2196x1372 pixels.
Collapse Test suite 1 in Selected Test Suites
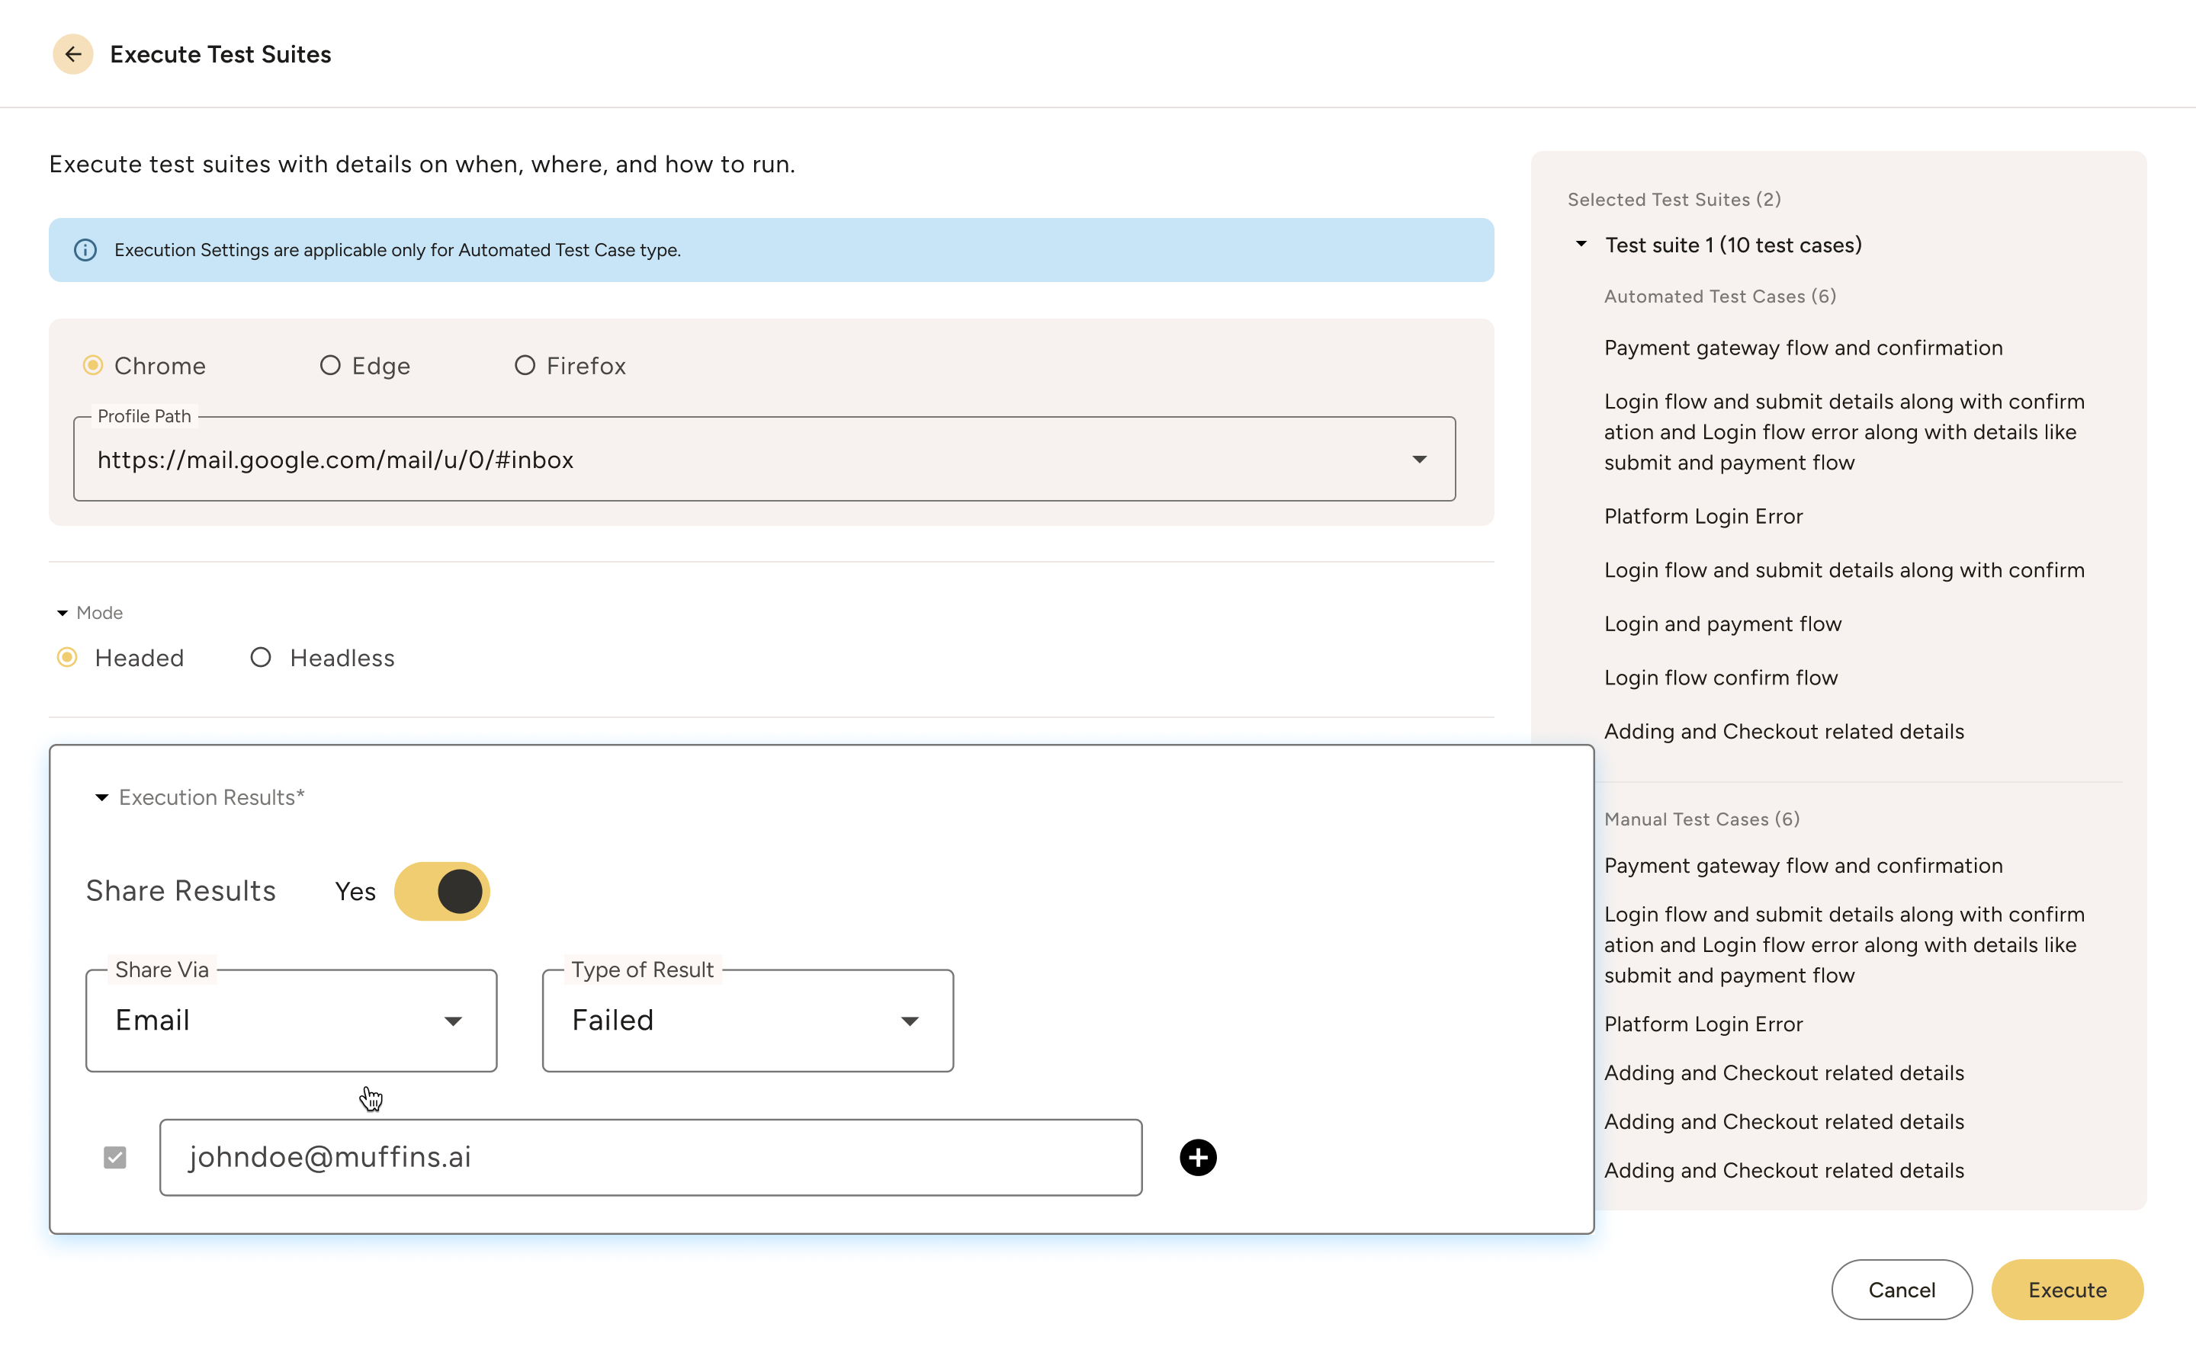click(x=1580, y=244)
